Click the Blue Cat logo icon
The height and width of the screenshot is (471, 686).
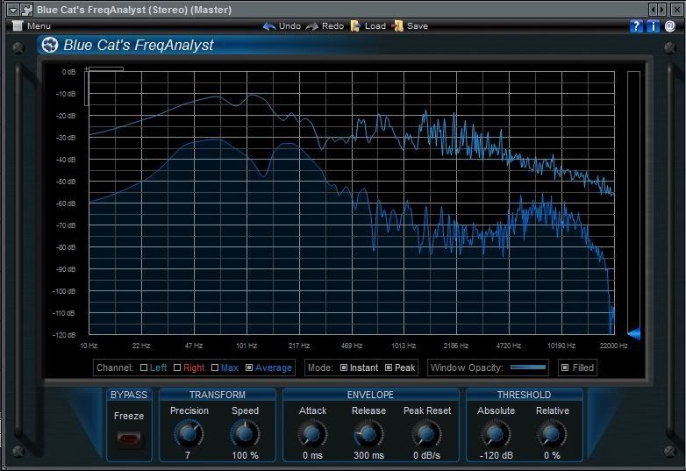click(50, 45)
